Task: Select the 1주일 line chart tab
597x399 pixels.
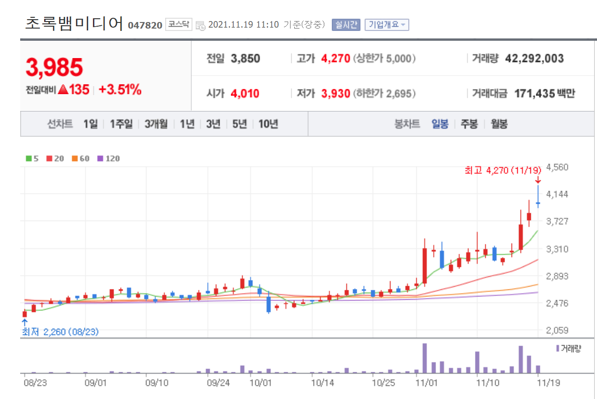Action: point(121,124)
